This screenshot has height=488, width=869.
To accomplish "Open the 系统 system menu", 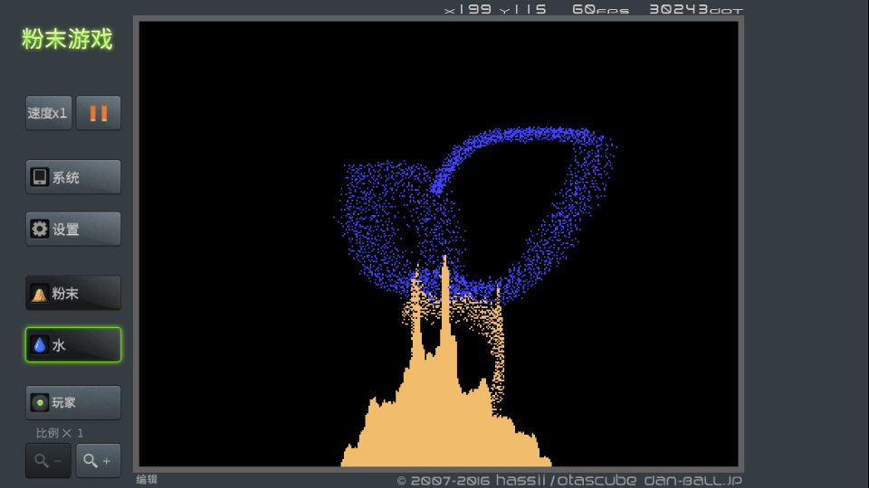I will pyautogui.click(x=72, y=177).
